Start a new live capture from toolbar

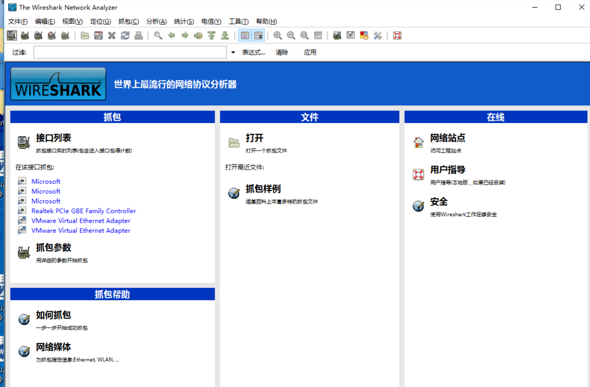click(x=38, y=35)
